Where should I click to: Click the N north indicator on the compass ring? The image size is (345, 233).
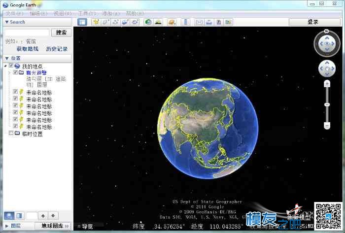point(327,32)
